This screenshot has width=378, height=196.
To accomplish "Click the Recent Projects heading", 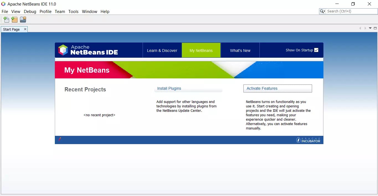I will (x=85, y=89).
